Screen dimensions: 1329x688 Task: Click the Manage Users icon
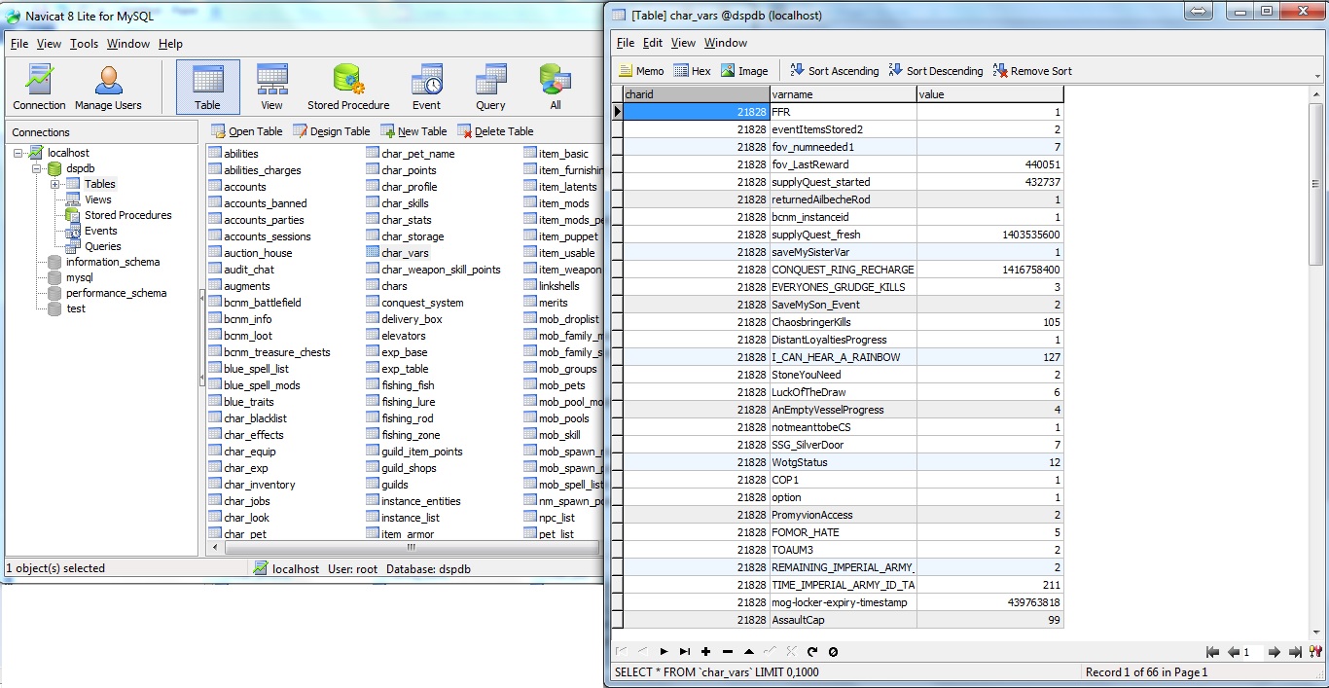tap(108, 87)
